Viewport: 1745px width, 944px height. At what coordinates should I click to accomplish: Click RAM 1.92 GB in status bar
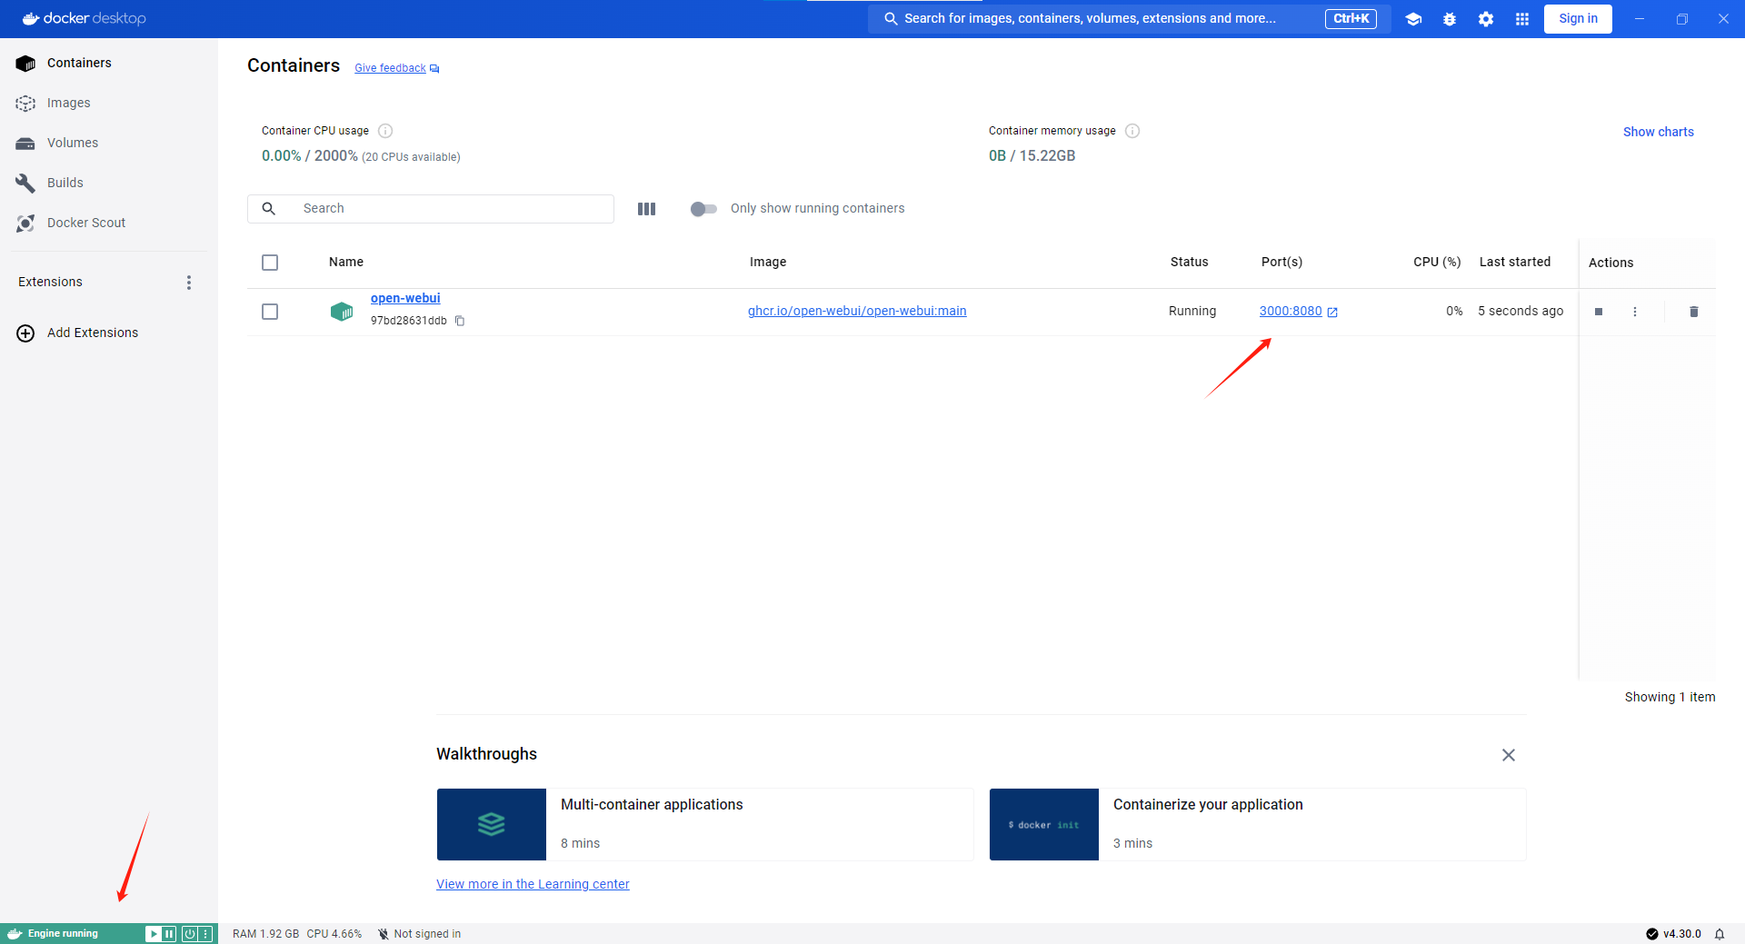pos(265,934)
